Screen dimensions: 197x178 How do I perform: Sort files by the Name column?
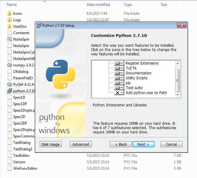click(x=12, y=5)
